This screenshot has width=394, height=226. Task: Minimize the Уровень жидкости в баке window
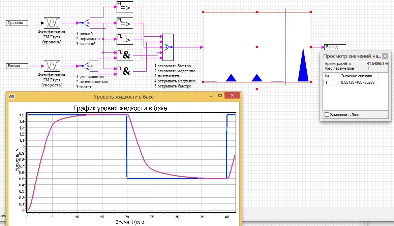(x=211, y=96)
